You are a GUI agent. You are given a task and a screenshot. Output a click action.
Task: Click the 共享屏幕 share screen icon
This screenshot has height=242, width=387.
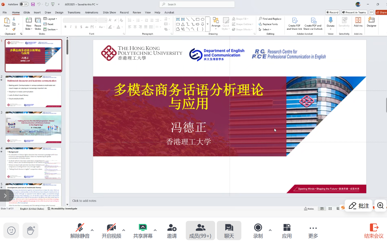pyautogui.click(x=143, y=228)
